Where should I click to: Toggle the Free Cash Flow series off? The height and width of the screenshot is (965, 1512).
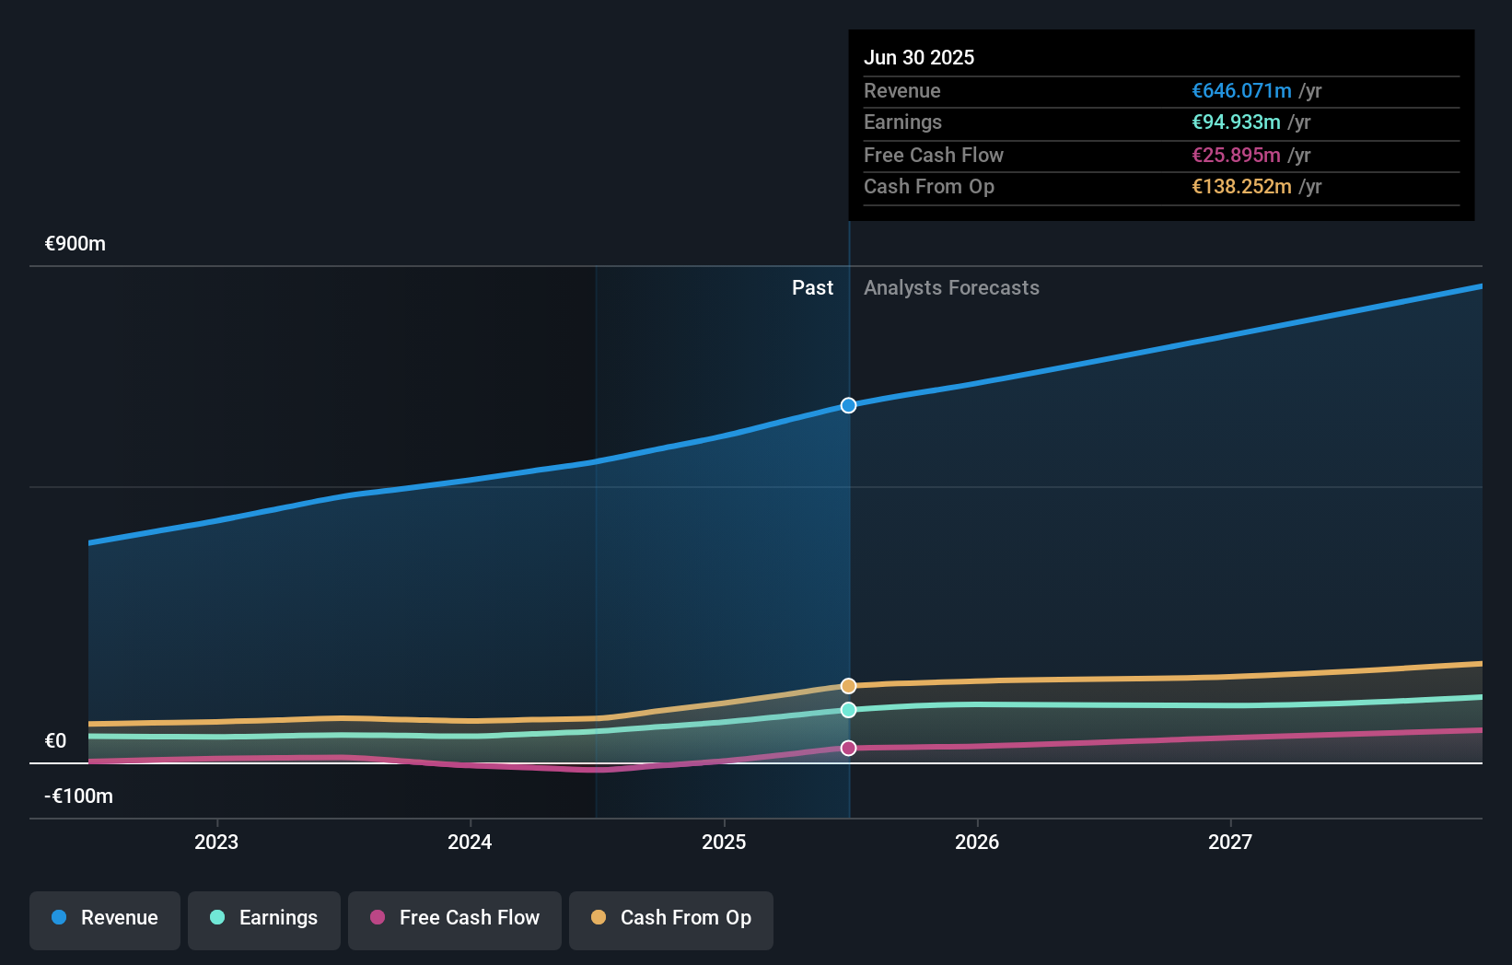pyautogui.click(x=454, y=918)
